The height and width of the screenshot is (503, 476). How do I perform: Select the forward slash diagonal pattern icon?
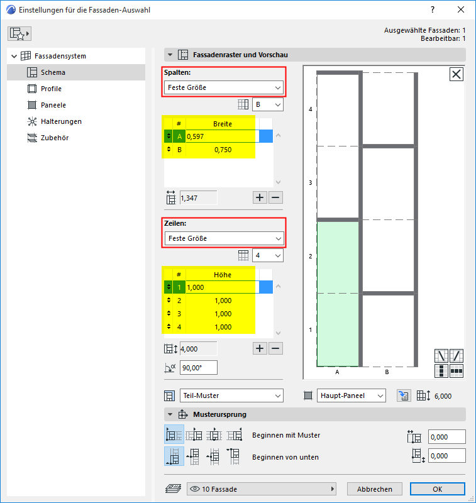click(457, 356)
